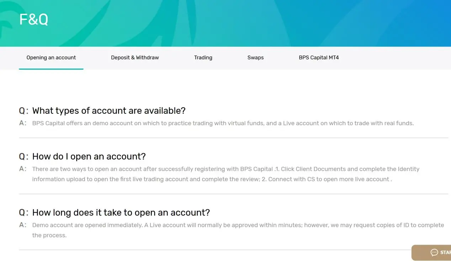This screenshot has width=451, height=261.
Task: Click answer starting "Demo account are opened immediately"
Action: coord(238,230)
